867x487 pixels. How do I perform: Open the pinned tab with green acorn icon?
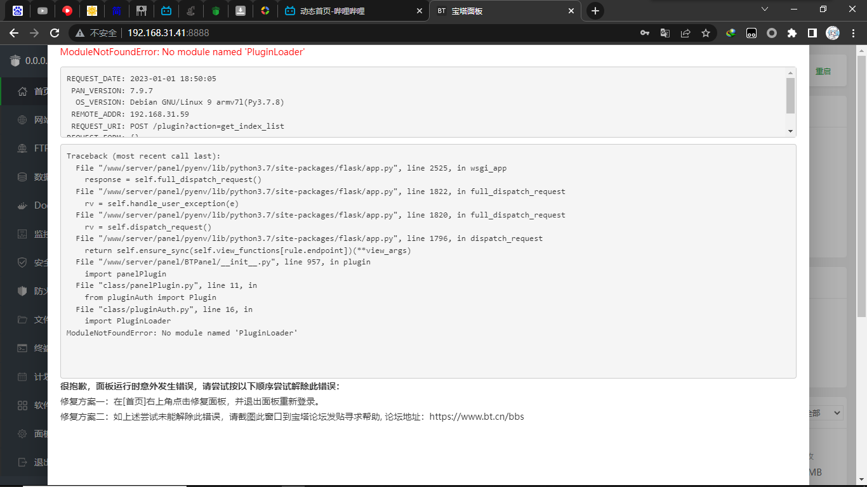pyautogui.click(x=216, y=11)
